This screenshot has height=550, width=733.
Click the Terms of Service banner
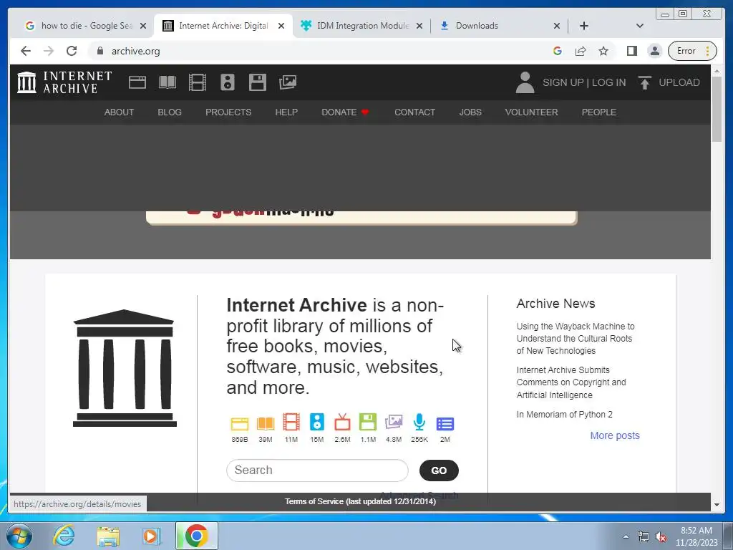[361, 501]
